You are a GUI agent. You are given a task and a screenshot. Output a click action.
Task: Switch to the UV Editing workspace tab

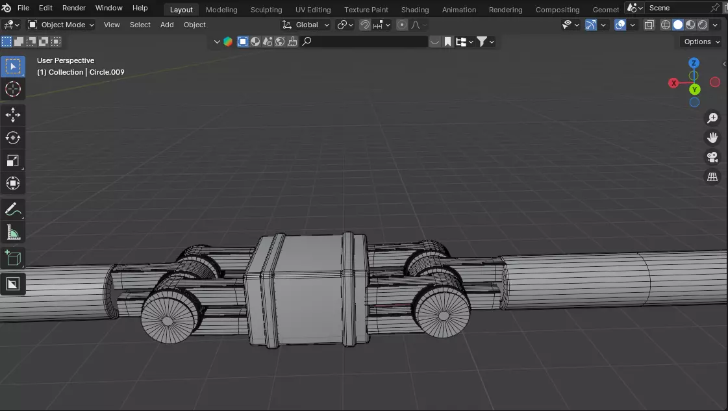313,9
